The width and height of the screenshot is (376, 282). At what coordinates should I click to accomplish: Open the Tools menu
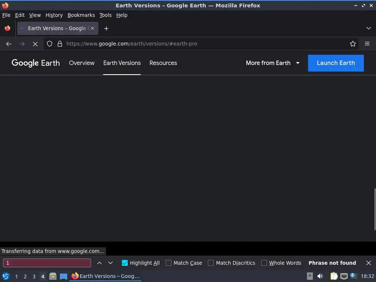pyautogui.click(x=105, y=15)
